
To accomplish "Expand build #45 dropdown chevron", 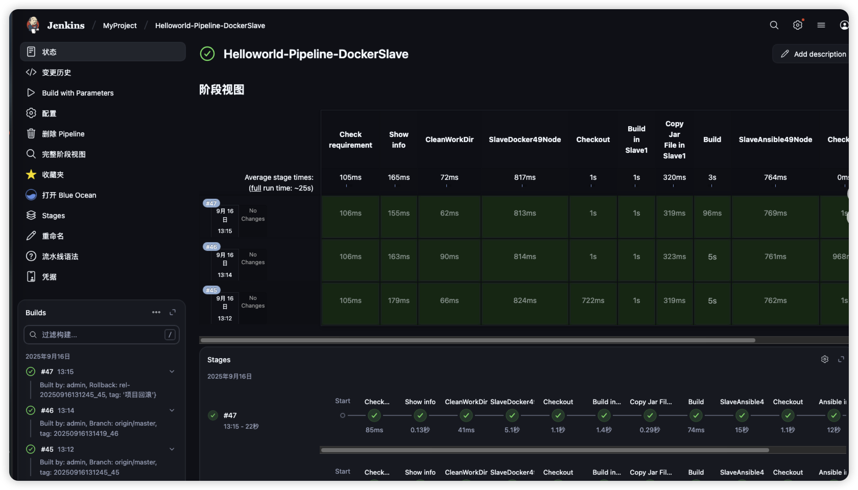I will click(x=172, y=449).
